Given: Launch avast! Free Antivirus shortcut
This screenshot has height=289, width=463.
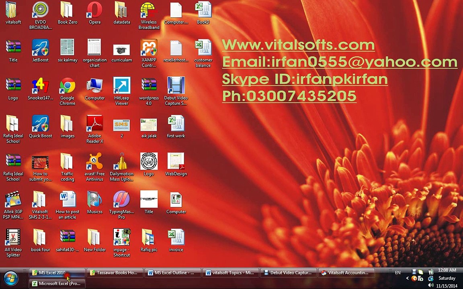Looking at the screenshot, I should (94, 167).
